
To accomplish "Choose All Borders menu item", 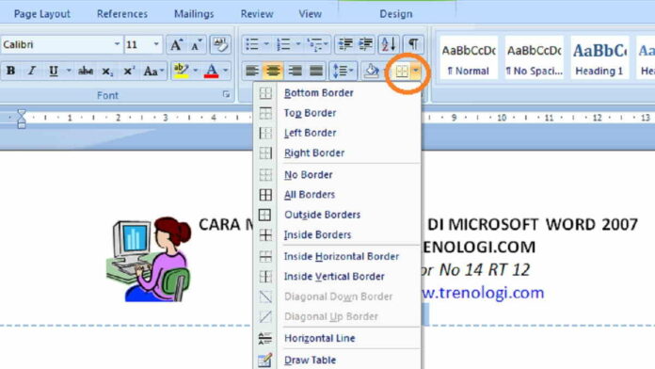I will [x=337, y=195].
